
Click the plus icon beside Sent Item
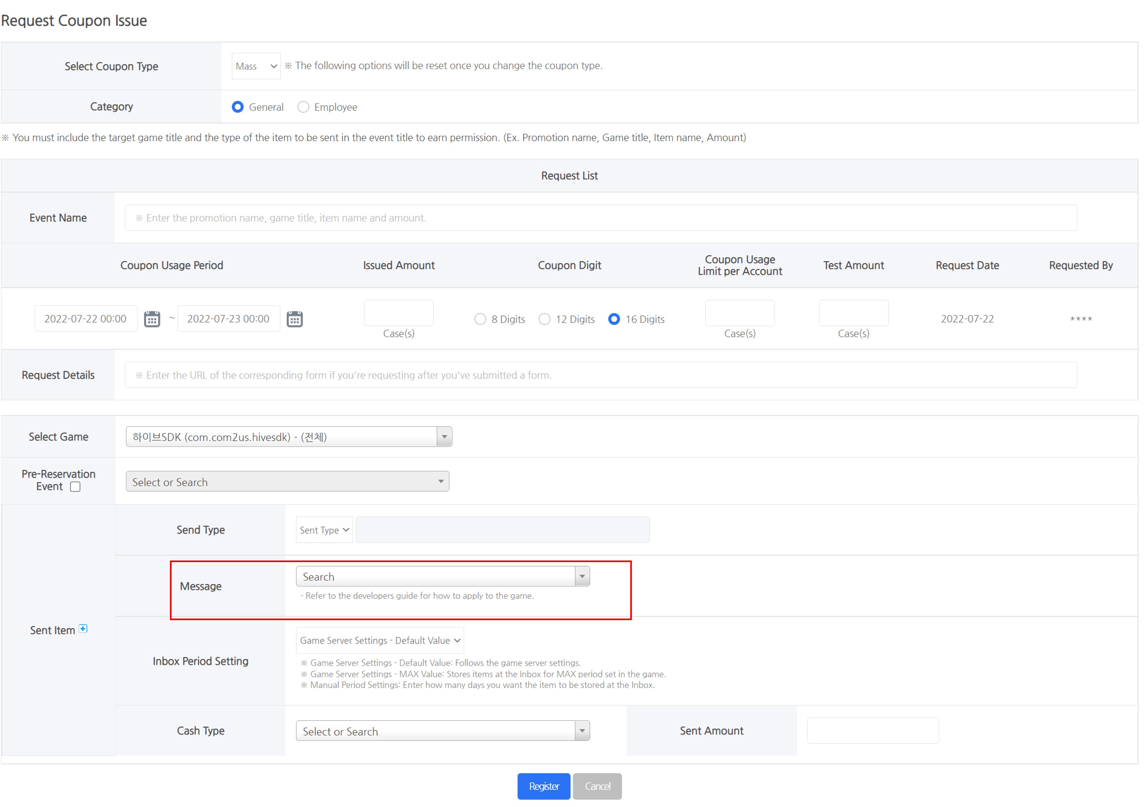click(x=83, y=629)
